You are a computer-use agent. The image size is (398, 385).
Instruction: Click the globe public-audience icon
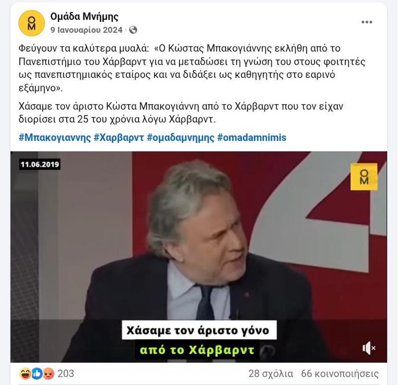pyautogui.click(x=133, y=30)
